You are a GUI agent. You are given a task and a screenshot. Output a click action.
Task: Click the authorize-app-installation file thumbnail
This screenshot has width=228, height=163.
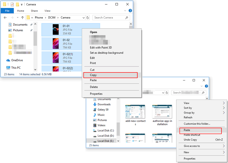click(x=162, y=112)
